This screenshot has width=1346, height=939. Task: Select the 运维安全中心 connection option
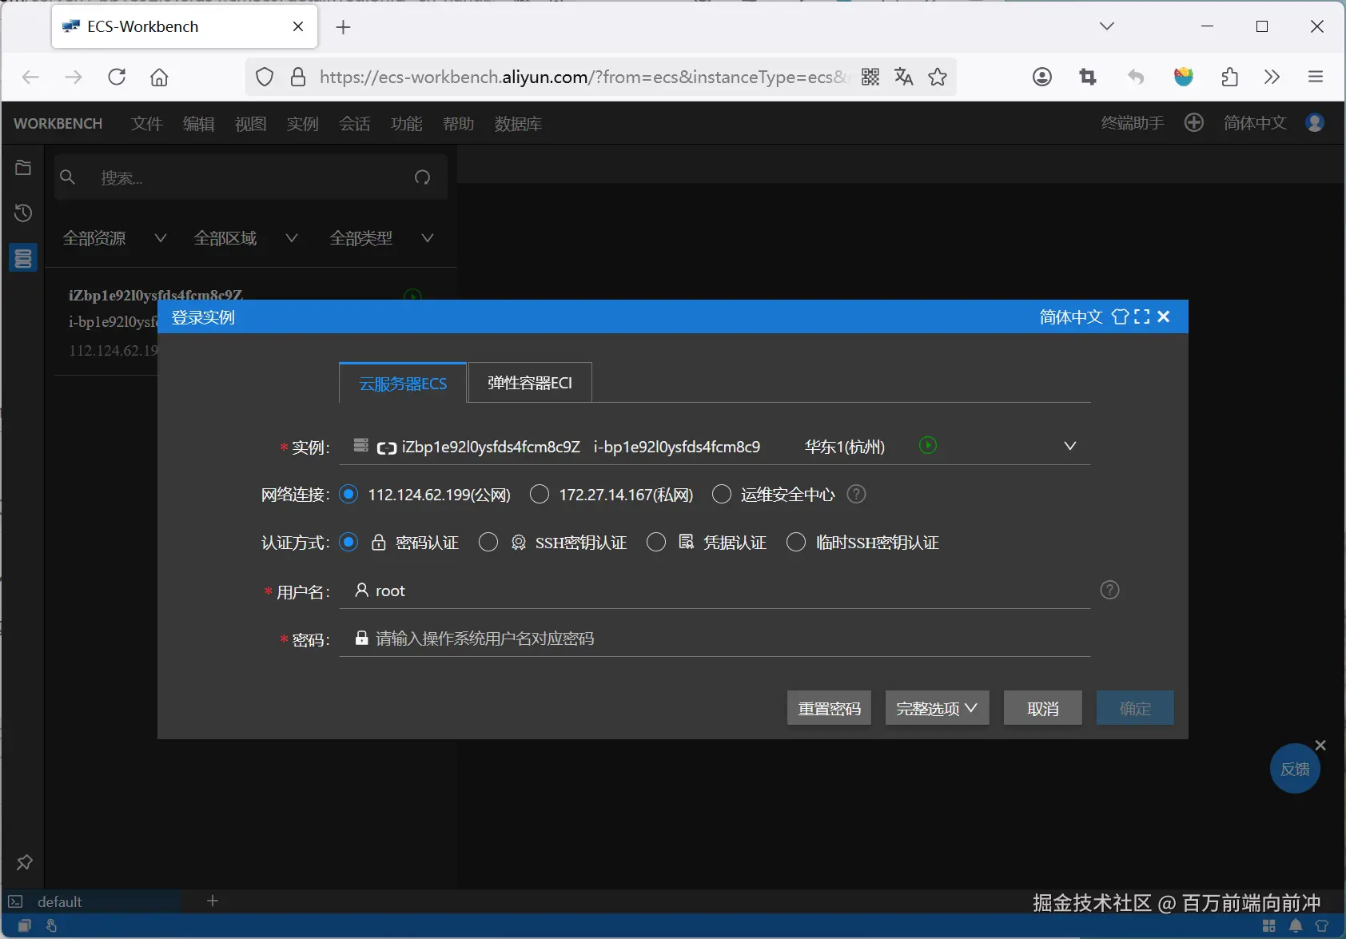coord(722,494)
